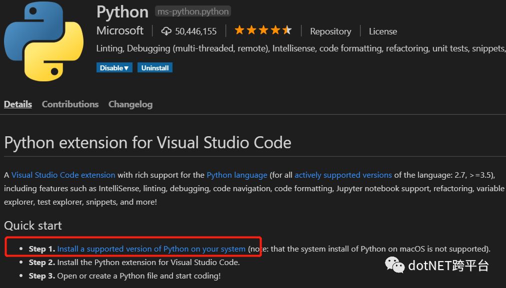Click the ms-python.python identifier badge

[x=193, y=11]
